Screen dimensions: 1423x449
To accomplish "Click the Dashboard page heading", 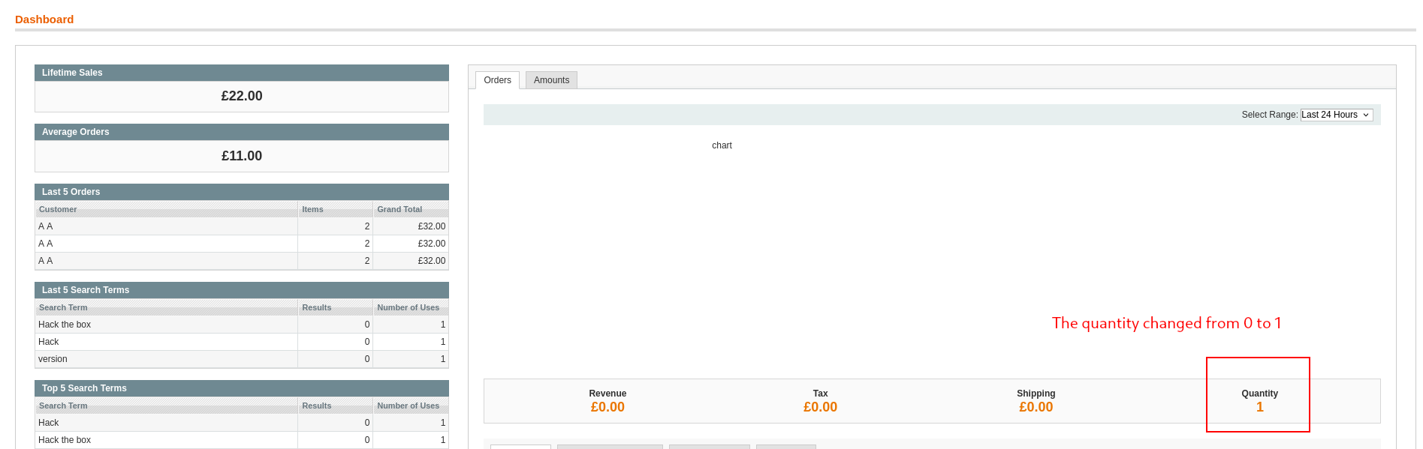I will (x=44, y=19).
